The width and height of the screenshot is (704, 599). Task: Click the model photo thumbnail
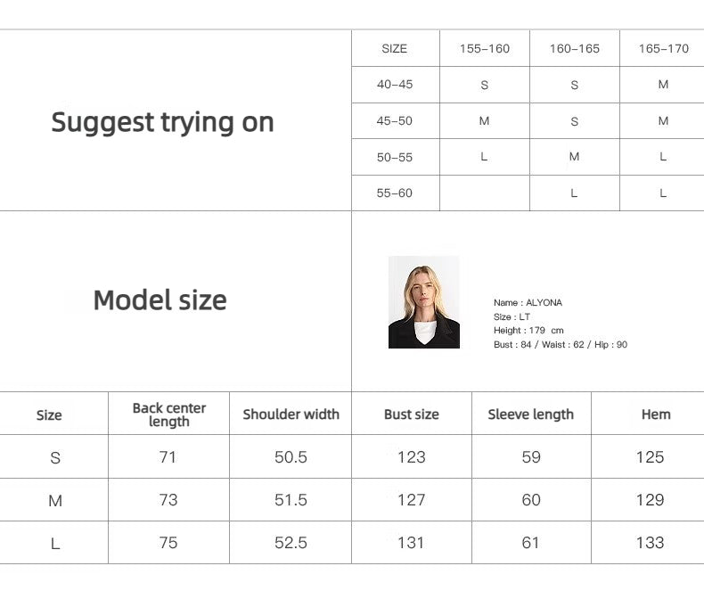pos(423,302)
